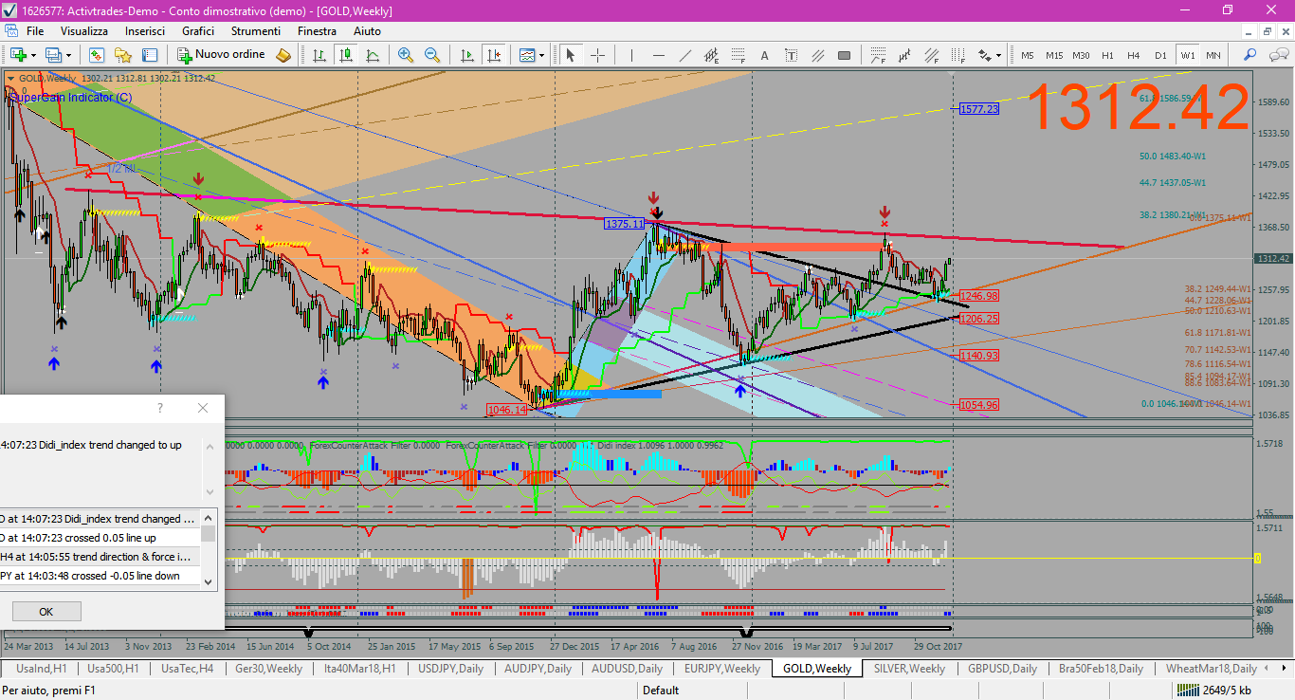Set timeframe to MN
This screenshot has height=700, width=1295.
1213,55
